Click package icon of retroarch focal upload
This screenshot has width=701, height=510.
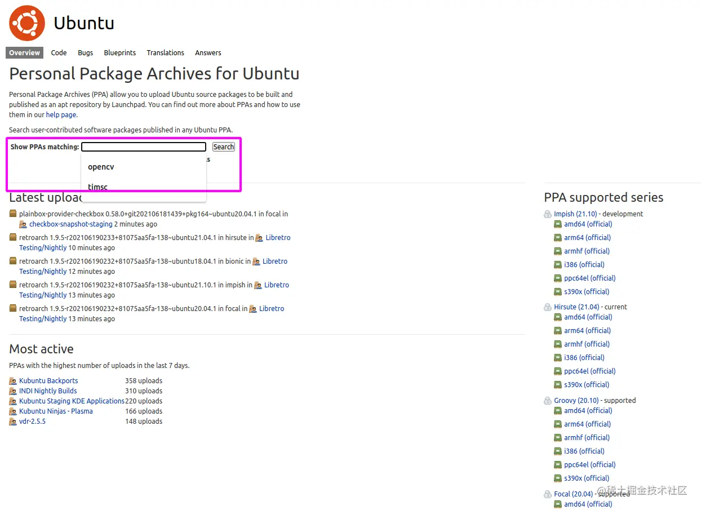pos(13,308)
